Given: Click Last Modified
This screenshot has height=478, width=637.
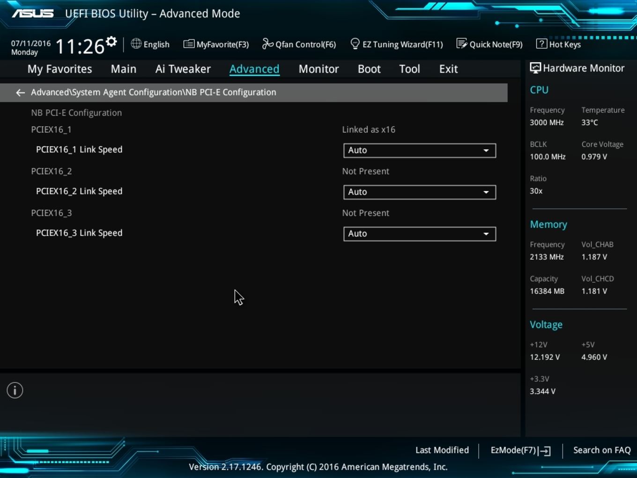Looking at the screenshot, I should tap(442, 450).
